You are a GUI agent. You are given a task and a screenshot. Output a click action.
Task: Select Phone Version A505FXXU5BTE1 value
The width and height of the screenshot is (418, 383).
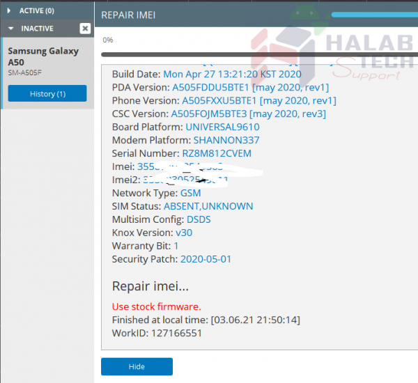[259, 101]
